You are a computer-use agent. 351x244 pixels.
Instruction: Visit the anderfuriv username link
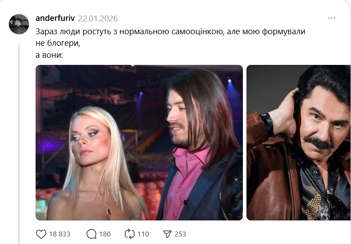pyautogui.click(x=55, y=18)
